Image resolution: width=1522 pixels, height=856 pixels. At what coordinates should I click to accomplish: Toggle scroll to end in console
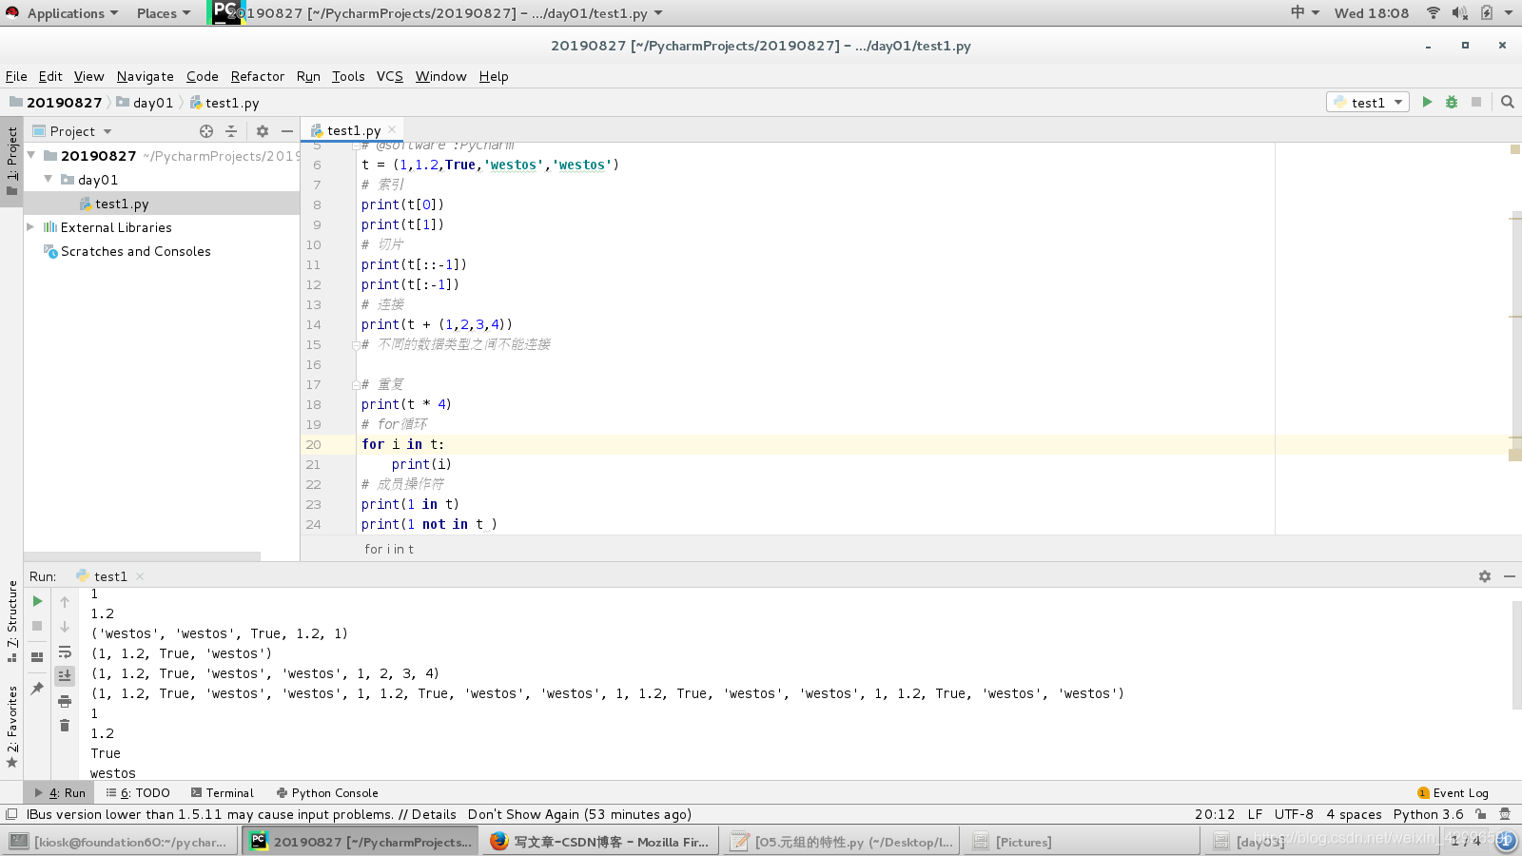click(x=65, y=676)
